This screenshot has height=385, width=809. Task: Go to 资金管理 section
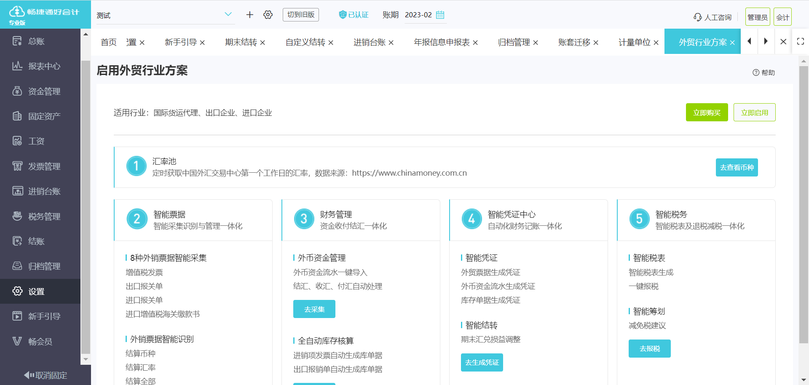[40, 91]
